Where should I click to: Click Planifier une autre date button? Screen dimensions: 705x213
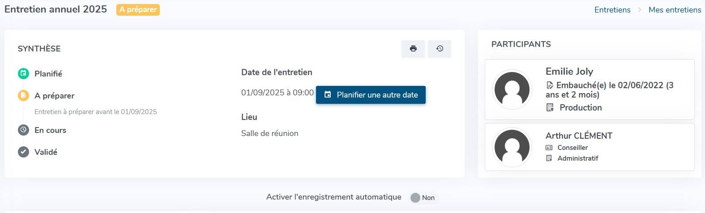[371, 95]
